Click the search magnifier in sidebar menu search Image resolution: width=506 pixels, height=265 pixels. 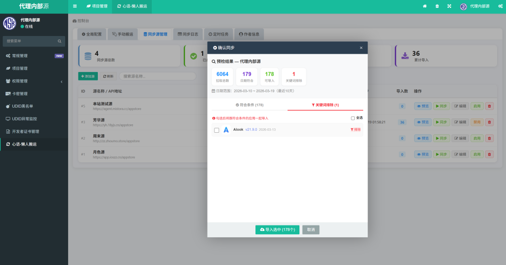click(60, 41)
